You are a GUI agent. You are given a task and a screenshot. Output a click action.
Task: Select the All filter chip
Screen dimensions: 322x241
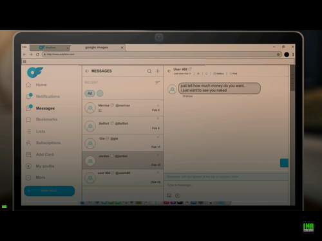coord(90,93)
